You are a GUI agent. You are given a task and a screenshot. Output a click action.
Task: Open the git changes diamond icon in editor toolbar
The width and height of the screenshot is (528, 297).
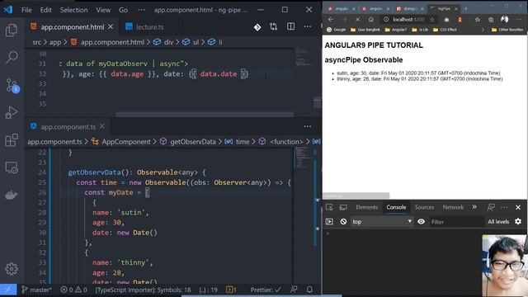tap(257, 27)
